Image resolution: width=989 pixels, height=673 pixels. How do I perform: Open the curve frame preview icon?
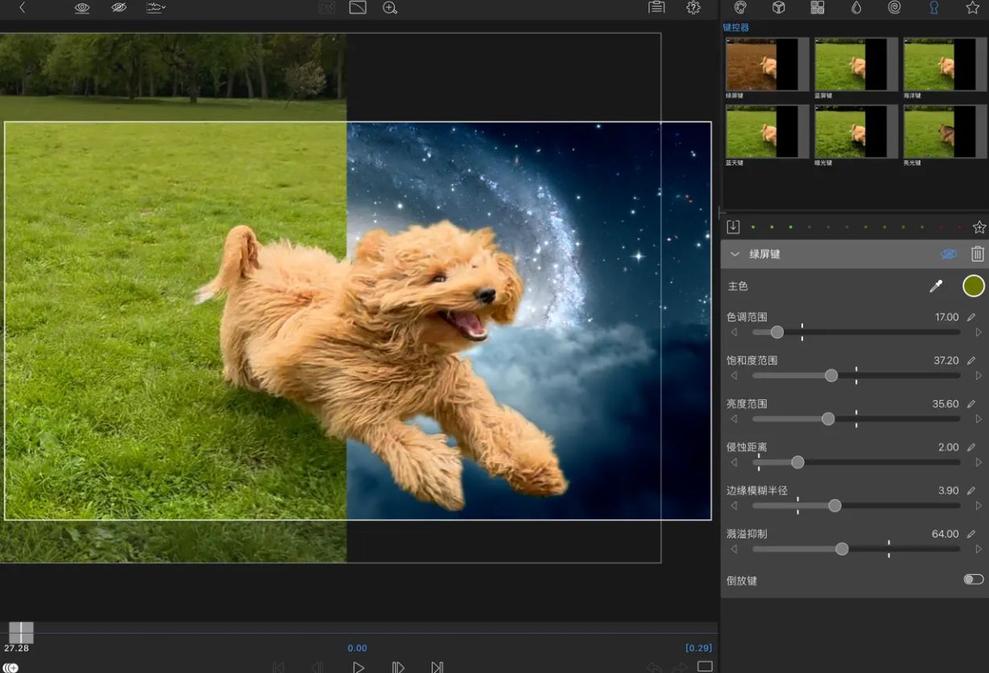(358, 8)
